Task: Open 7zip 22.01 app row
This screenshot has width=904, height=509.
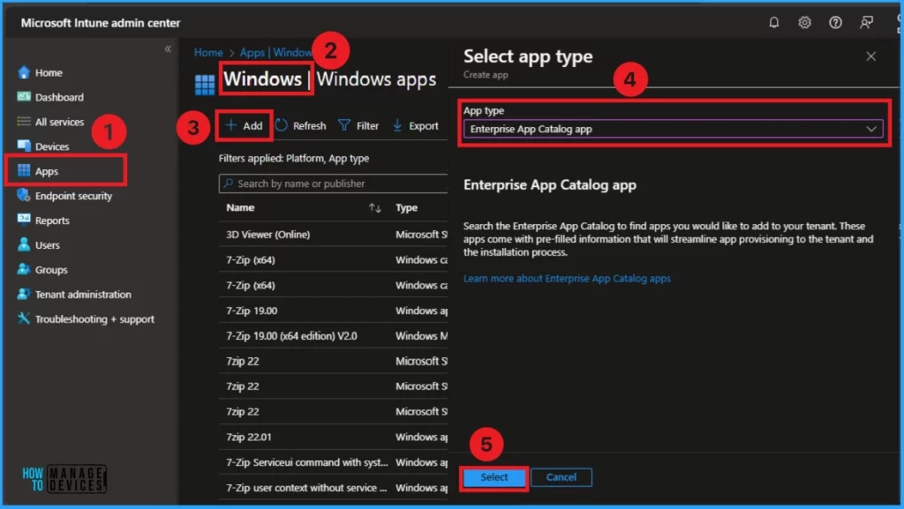Action: [333, 437]
